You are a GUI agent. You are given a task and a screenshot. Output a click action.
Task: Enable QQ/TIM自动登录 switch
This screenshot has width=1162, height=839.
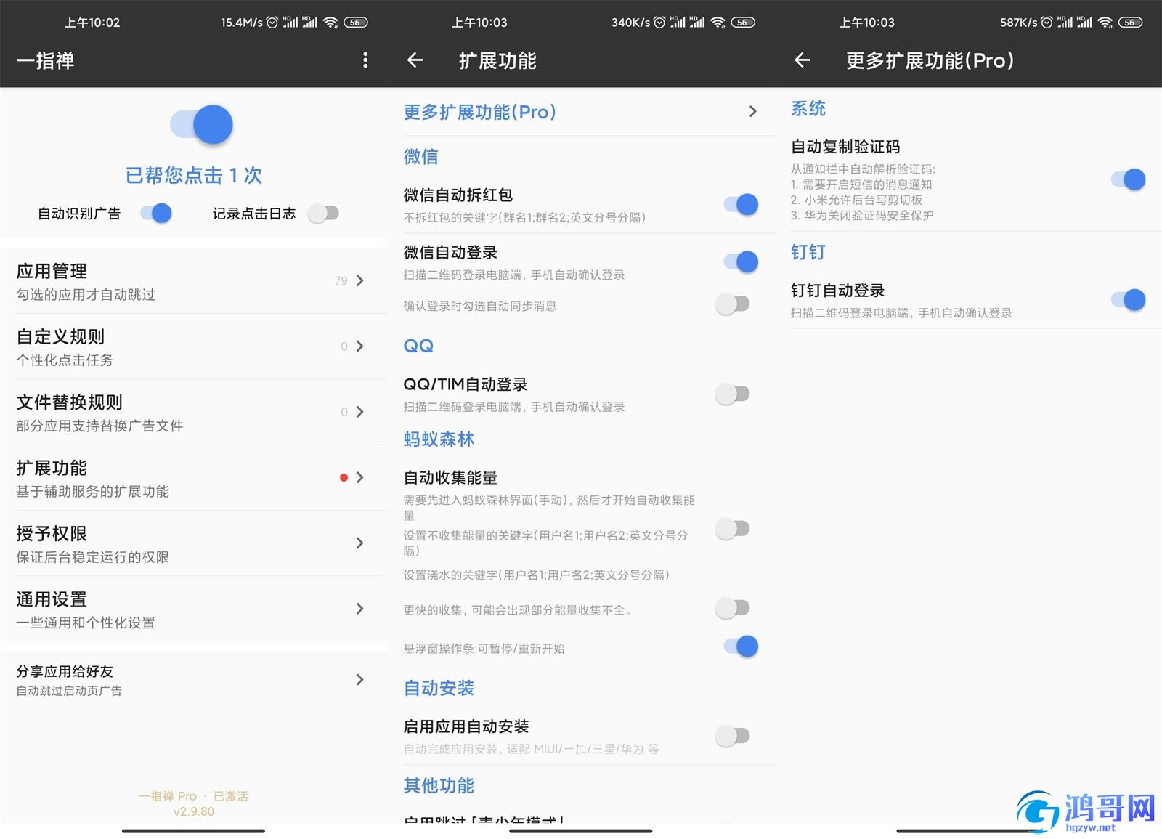point(732,394)
